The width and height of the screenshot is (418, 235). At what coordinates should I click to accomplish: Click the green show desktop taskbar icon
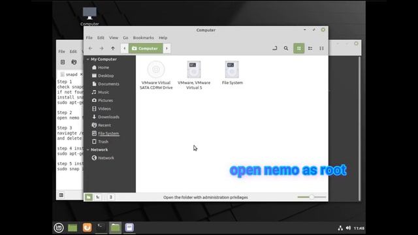point(72,228)
